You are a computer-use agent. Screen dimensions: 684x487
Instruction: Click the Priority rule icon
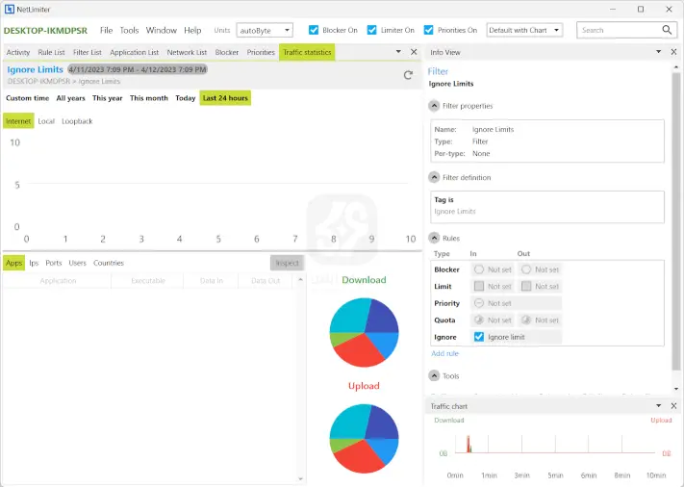pyautogui.click(x=479, y=303)
